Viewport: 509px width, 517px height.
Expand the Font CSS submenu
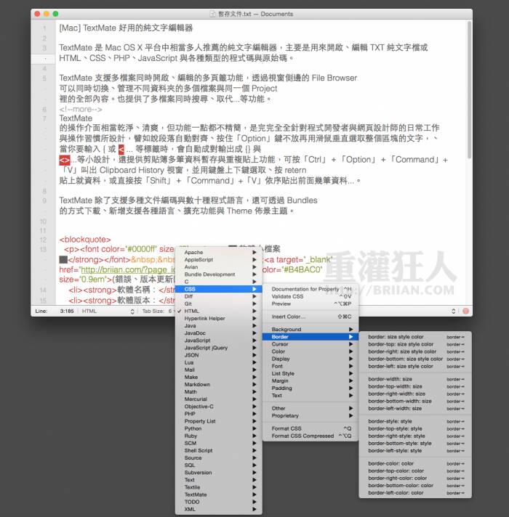coord(310,366)
